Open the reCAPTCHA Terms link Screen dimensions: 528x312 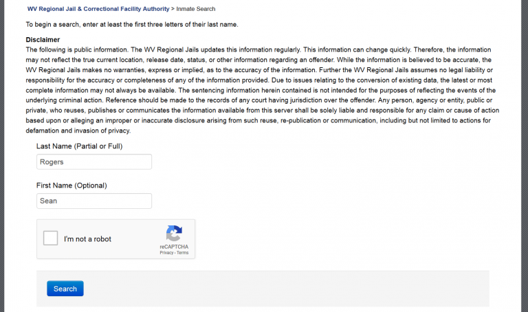[182, 253]
